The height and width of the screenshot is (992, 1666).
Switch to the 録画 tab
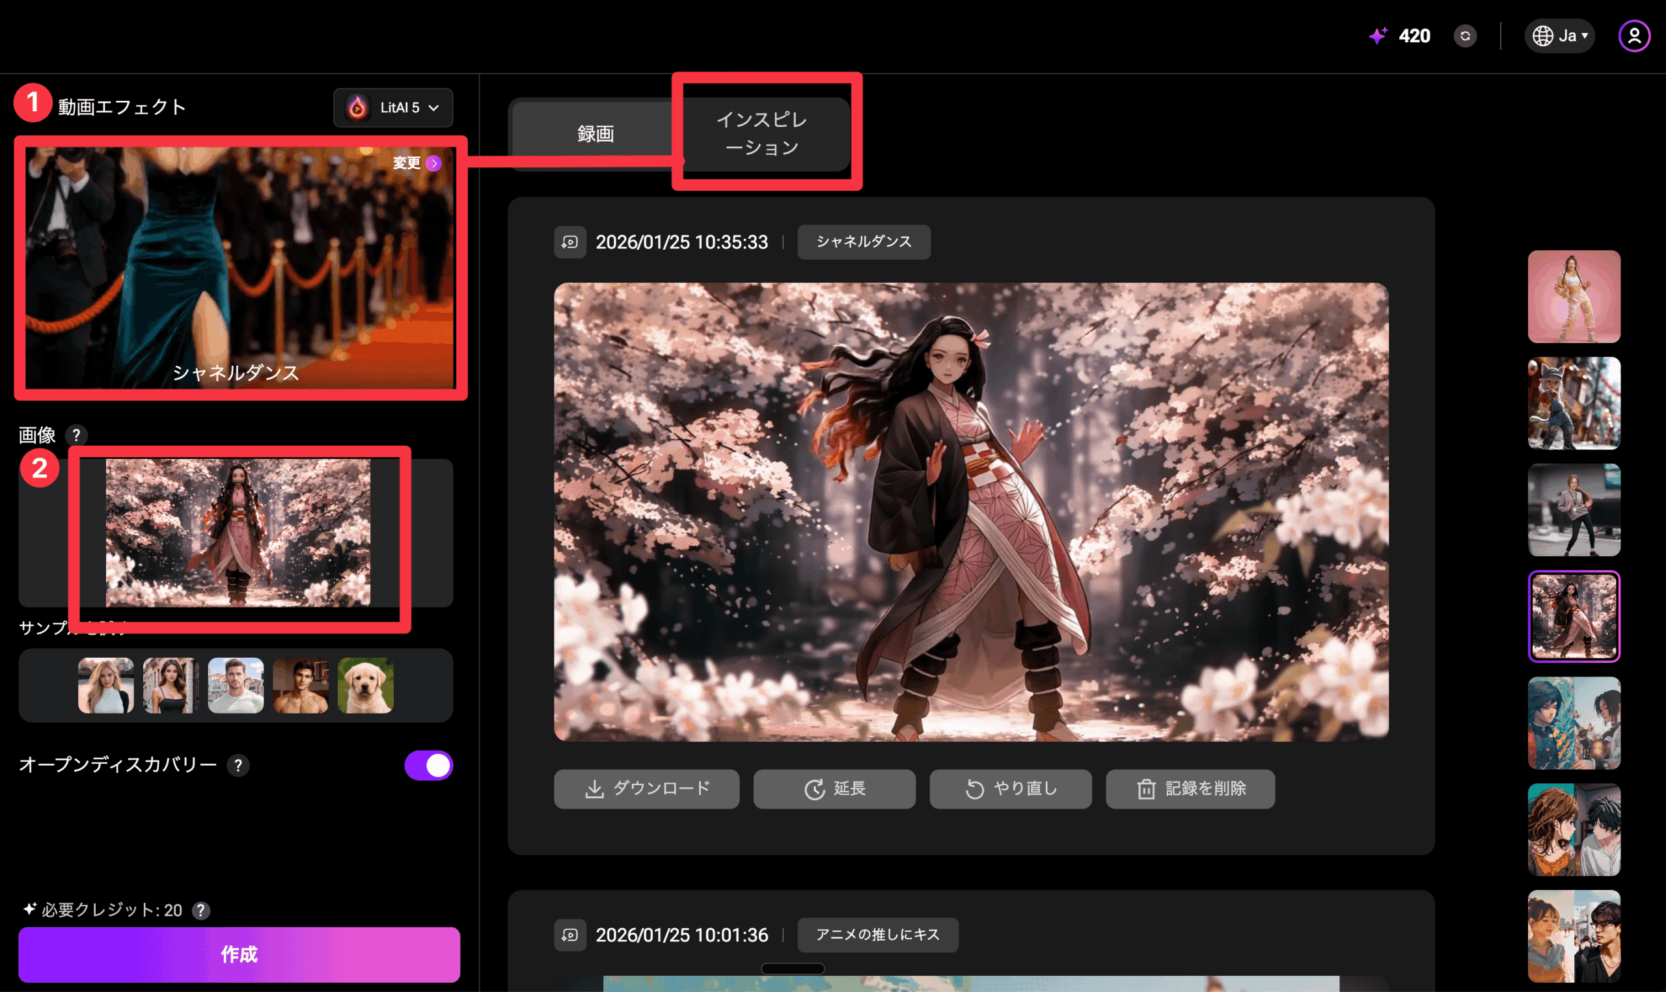[x=595, y=135]
